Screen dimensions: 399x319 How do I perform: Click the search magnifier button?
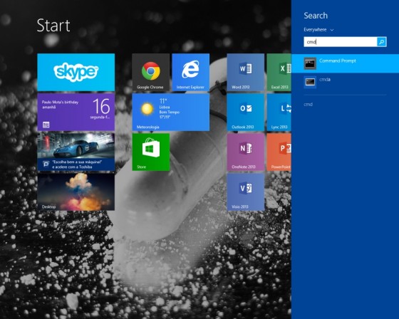(381, 42)
